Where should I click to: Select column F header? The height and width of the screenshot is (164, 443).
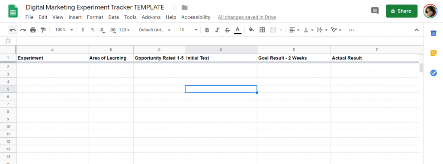click(x=375, y=50)
